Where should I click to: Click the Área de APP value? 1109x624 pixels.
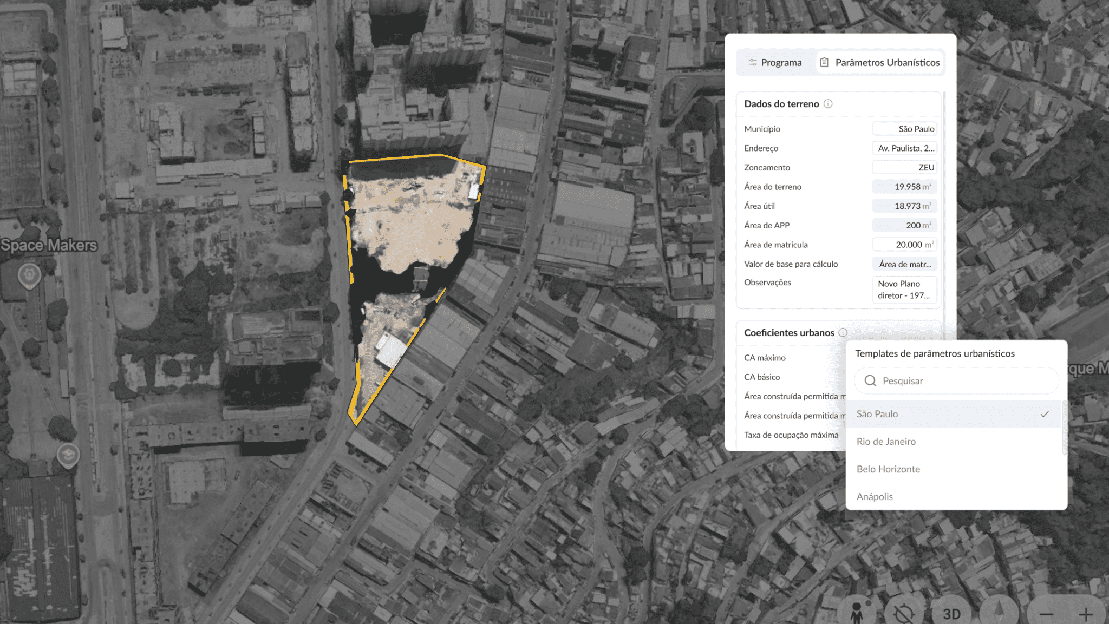(904, 225)
